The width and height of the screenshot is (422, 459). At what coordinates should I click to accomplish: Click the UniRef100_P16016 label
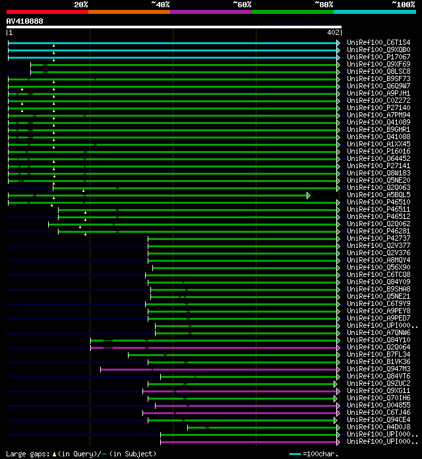coord(378,152)
